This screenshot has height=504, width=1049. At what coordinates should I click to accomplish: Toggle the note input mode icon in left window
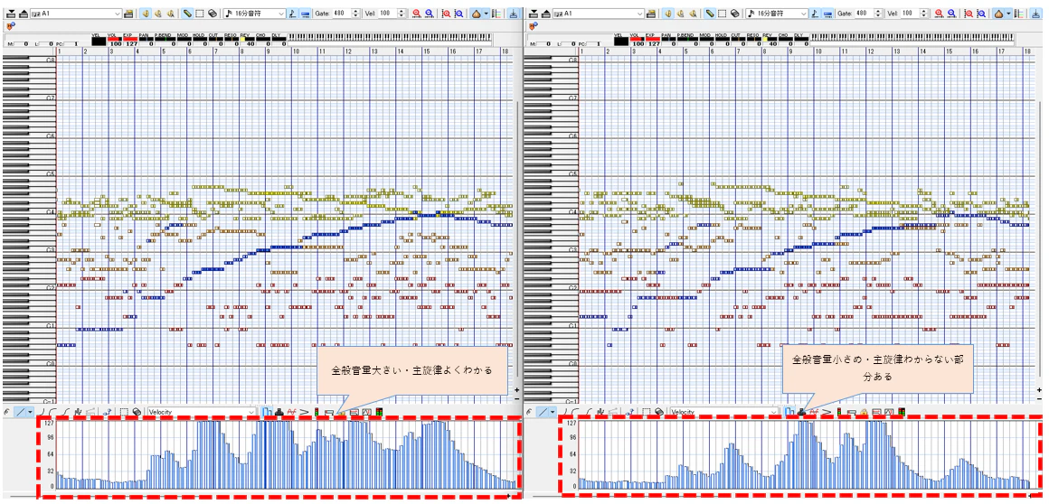point(292,14)
